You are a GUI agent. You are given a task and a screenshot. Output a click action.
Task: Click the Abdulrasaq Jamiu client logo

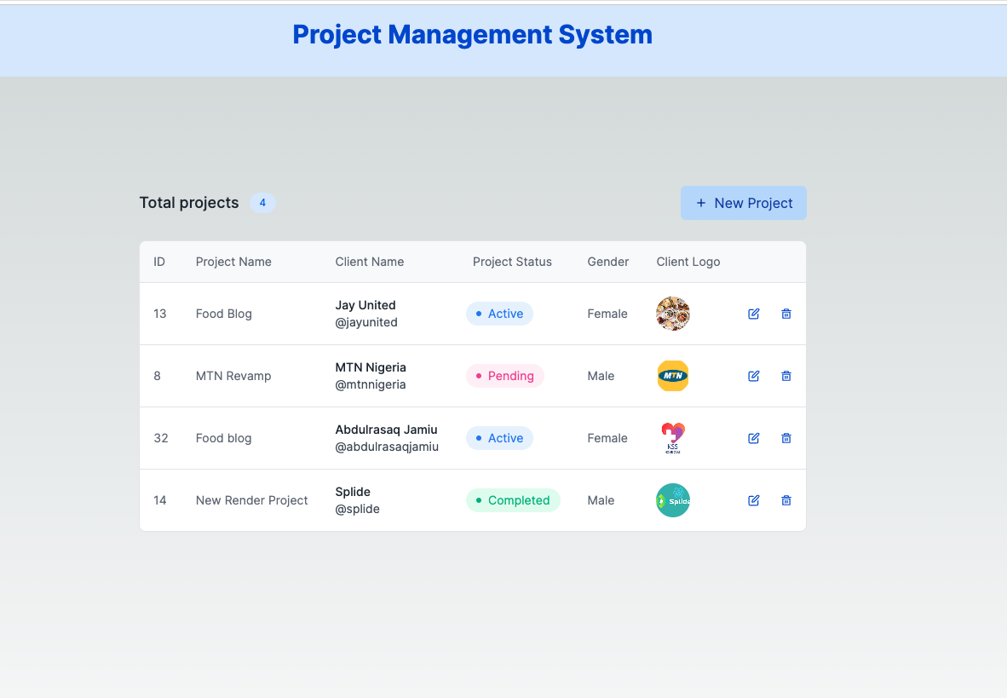click(x=673, y=438)
